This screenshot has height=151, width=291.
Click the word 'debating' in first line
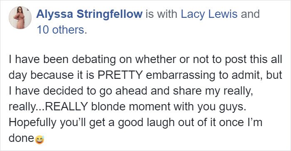click(94, 60)
